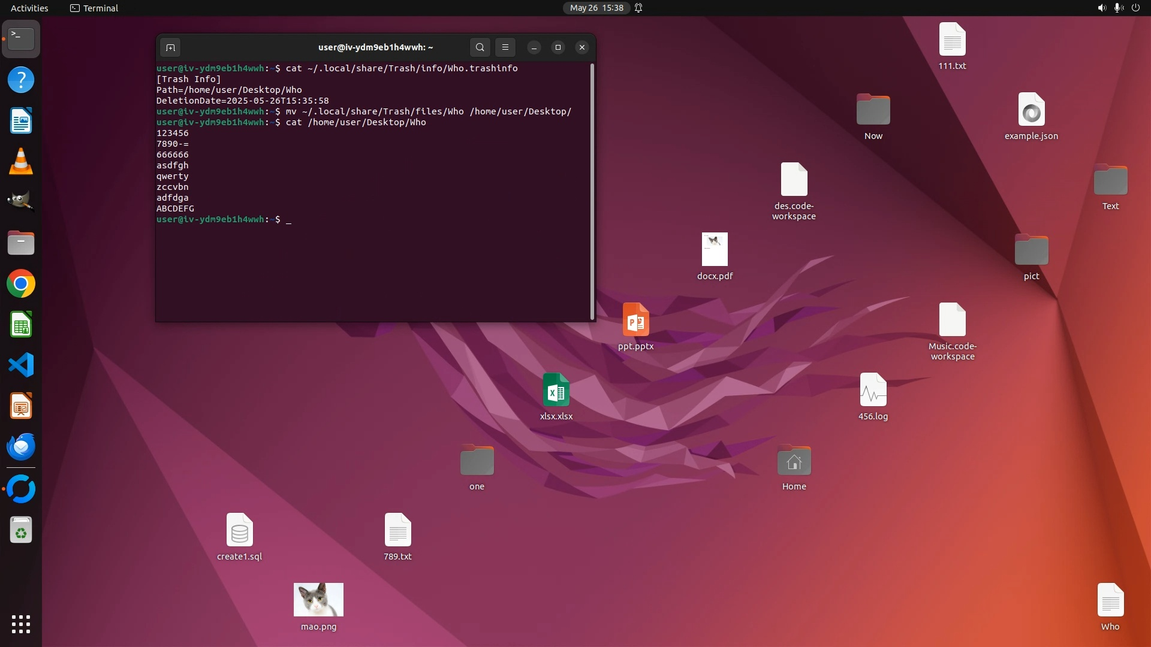Click the Activities button

pos(29,8)
